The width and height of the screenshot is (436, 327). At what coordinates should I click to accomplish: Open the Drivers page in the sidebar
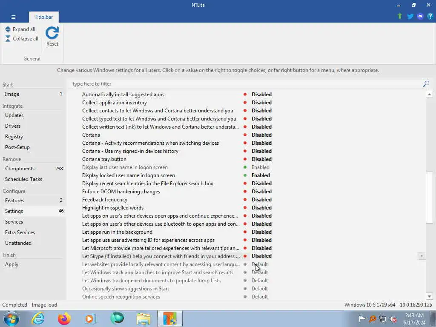pos(33,126)
